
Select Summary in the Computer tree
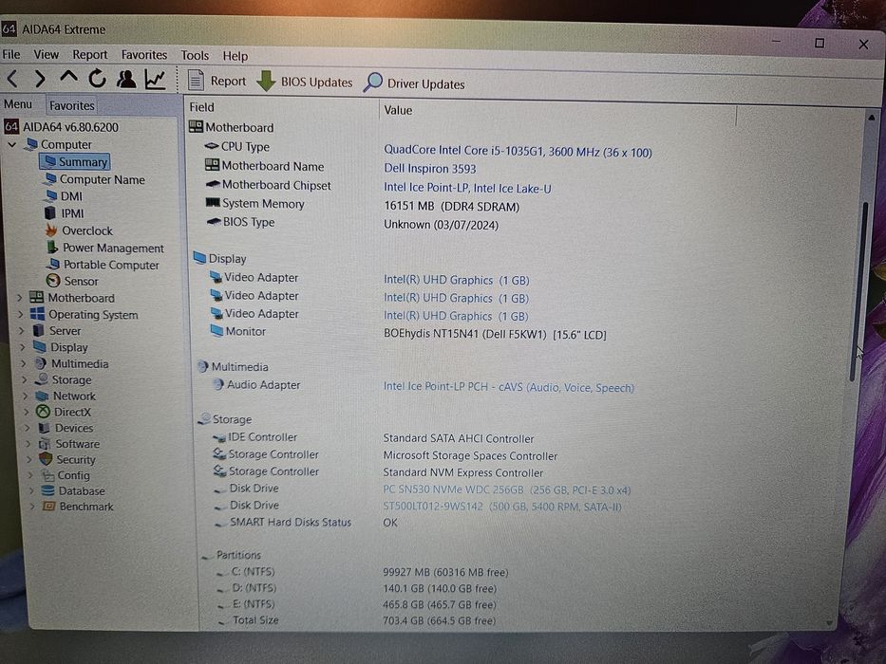click(76, 162)
